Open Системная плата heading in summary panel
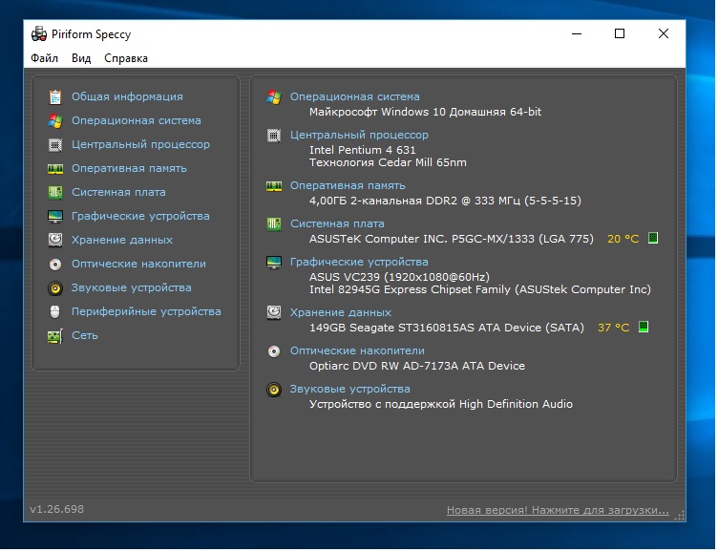Screen dimensions: 718x552 point(337,223)
